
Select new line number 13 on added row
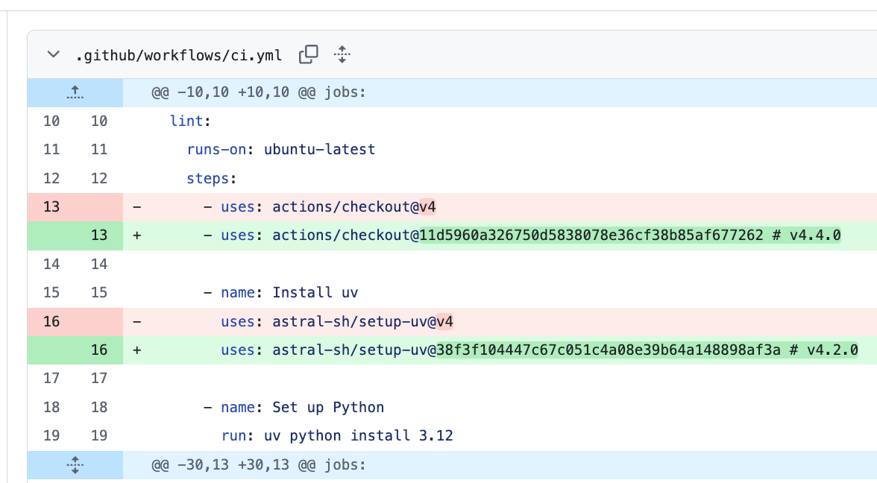click(x=99, y=236)
